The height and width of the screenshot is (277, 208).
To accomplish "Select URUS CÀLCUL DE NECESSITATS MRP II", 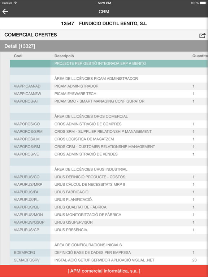I will [90, 185].
